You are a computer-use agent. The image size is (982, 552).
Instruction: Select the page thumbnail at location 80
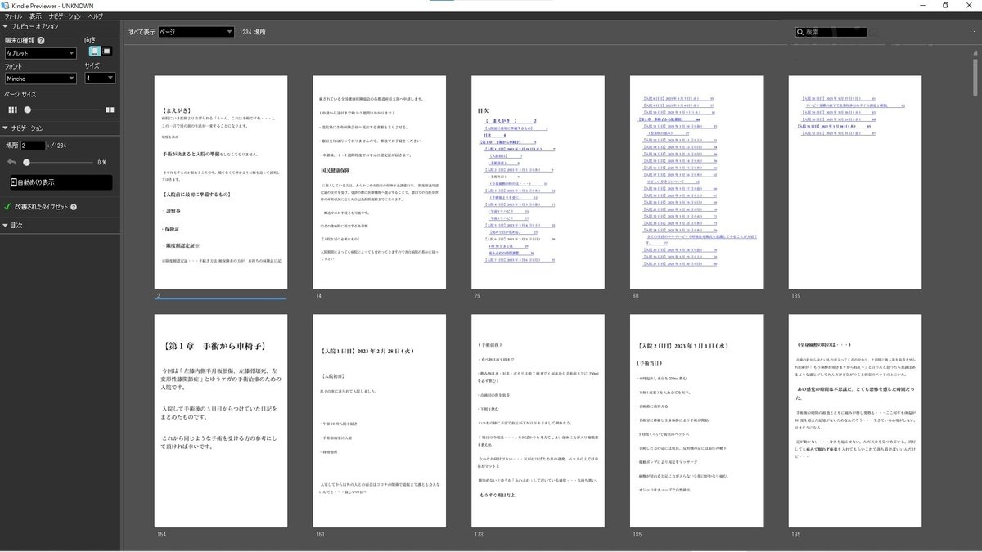pyautogui.click(x=696, y=182)
